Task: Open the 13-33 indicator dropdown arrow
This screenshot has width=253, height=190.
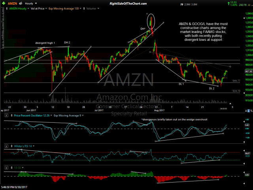Action: point(23,168)
